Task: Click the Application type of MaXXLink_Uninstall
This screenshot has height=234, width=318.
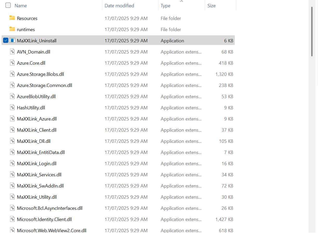Action: coord(172,41)
